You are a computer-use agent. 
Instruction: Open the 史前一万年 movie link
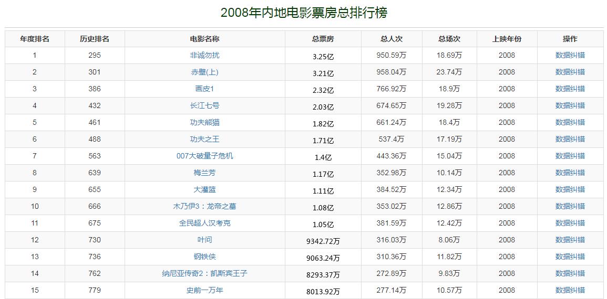(204, 290)
